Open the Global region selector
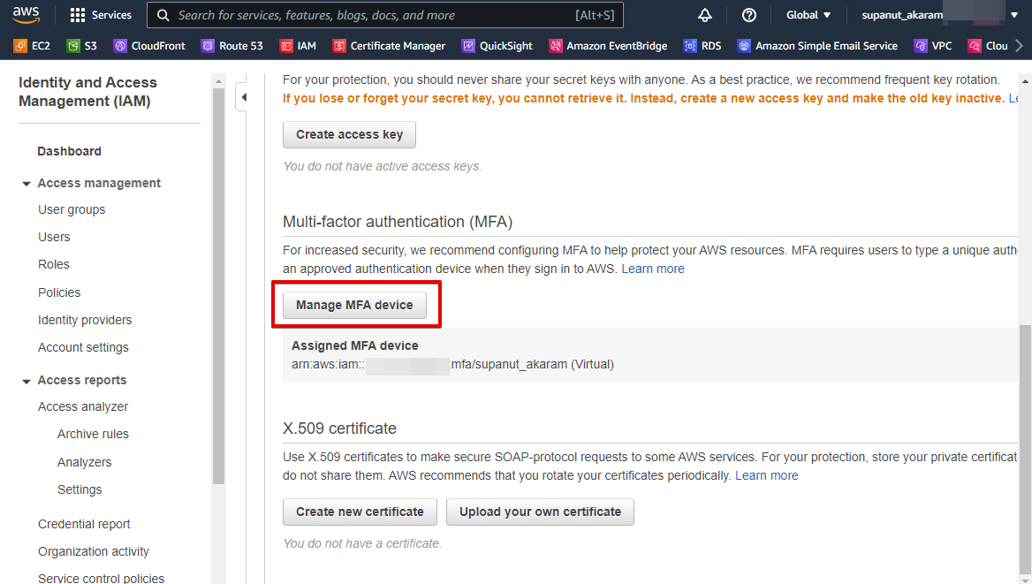 807,14
